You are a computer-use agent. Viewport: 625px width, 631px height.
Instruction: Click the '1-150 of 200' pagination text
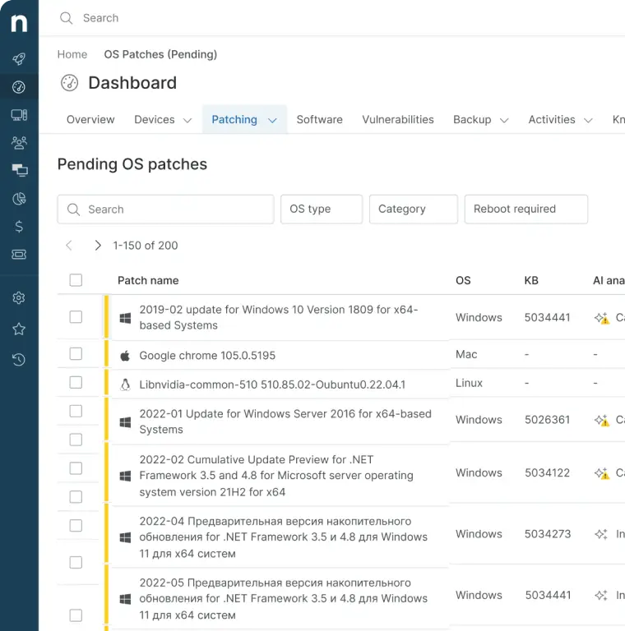pos(146,246)
